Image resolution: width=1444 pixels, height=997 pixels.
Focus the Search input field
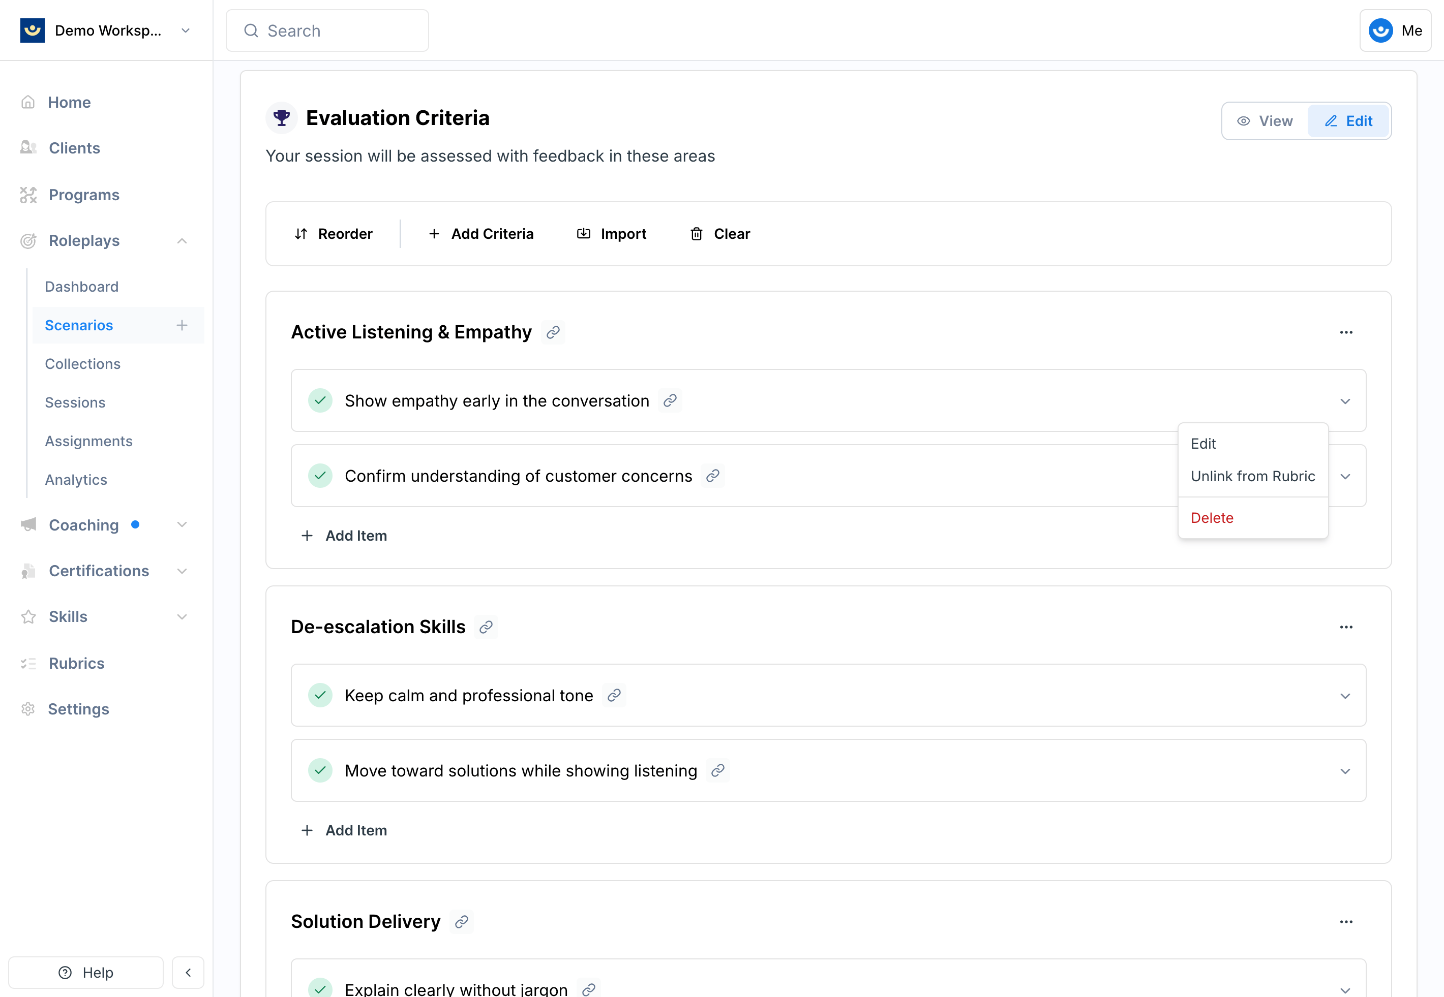coord(327,30)
